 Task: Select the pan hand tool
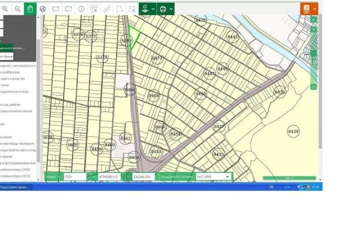(x=30, y=8)
